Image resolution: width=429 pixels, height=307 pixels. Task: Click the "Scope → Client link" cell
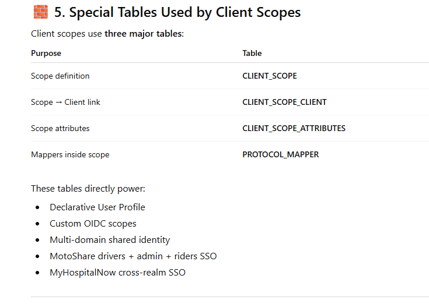(x=65, y=102)
